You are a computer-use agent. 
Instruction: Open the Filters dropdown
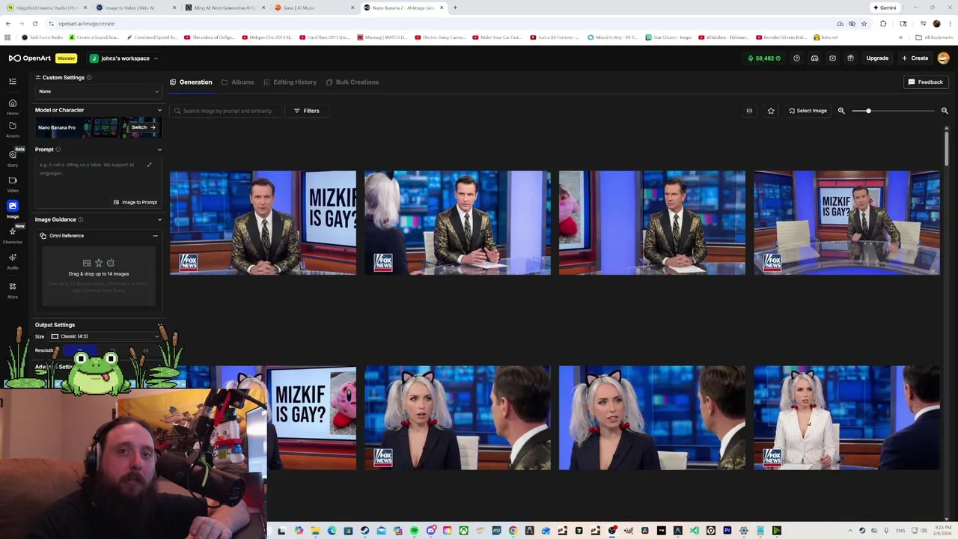click(x=306, y=111)
